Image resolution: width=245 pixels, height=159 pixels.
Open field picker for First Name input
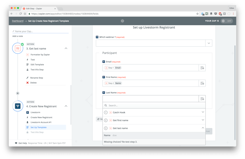(x=202, y=83)
